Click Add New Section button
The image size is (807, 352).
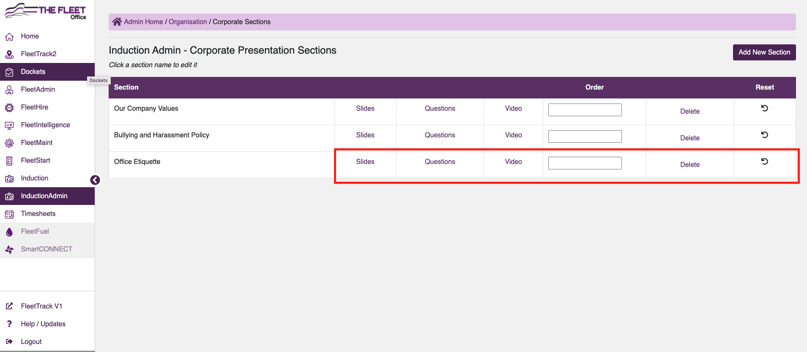pos(764,52)
